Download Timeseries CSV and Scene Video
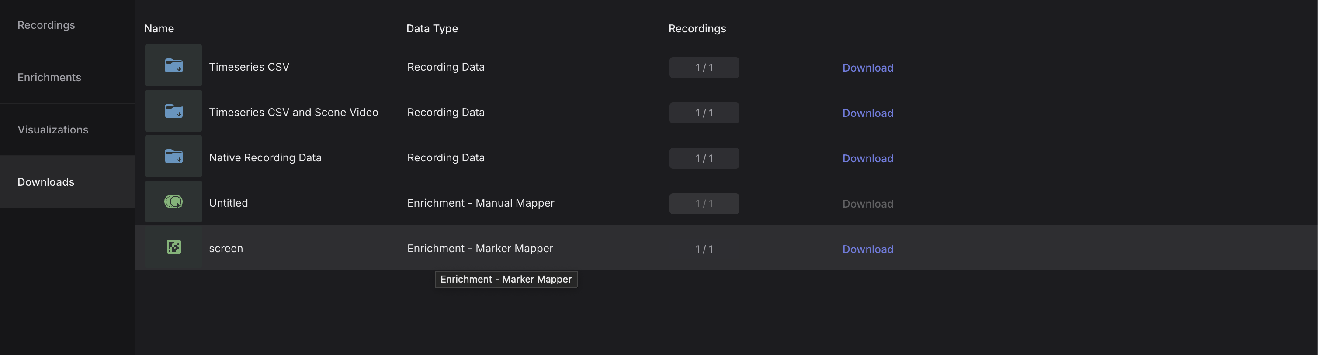 [x=868, y=113]
